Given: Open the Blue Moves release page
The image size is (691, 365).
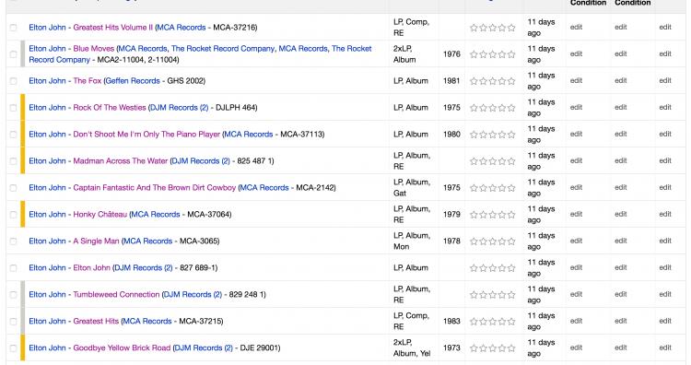Looking at the screenshot, I should [93, 49].
